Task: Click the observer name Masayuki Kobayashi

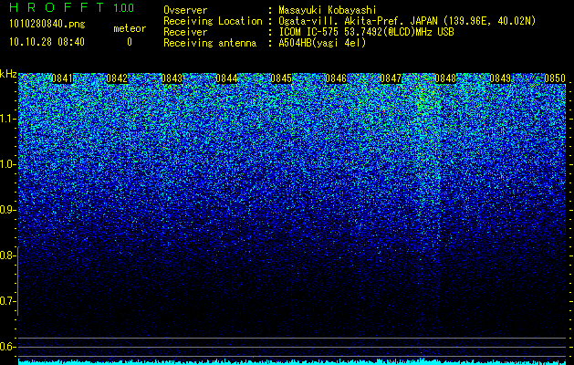Action: pos(328,10)
